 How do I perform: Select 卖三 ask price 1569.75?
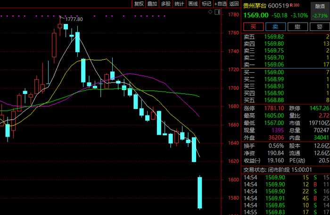coord(274,51)
